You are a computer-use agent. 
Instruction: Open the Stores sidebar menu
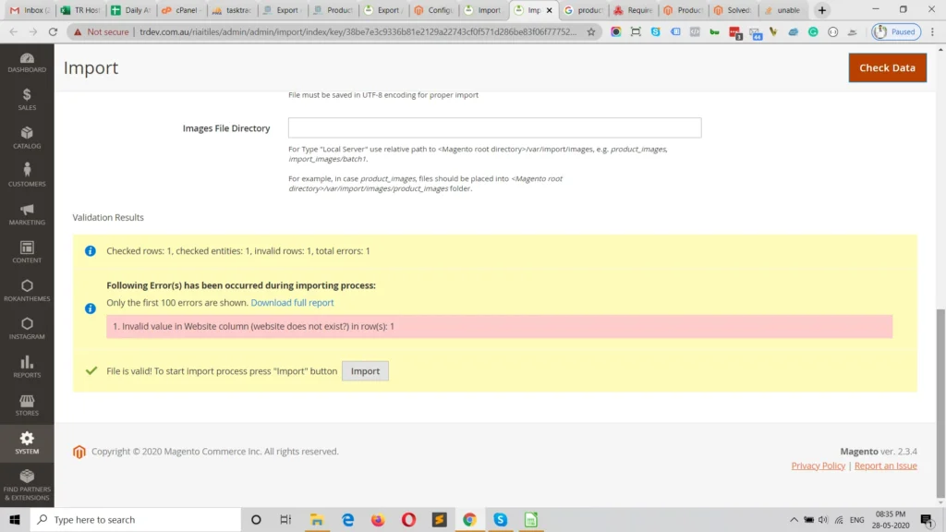coord(27,405)
